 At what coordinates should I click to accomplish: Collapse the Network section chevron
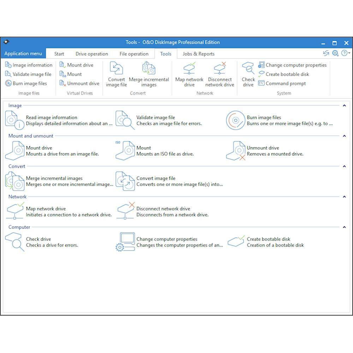[344, 197]
